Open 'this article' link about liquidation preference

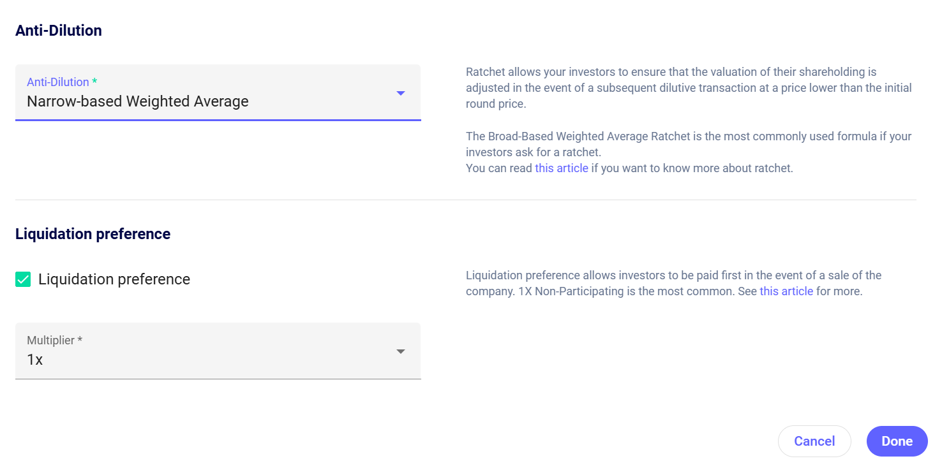click(786, 291)
